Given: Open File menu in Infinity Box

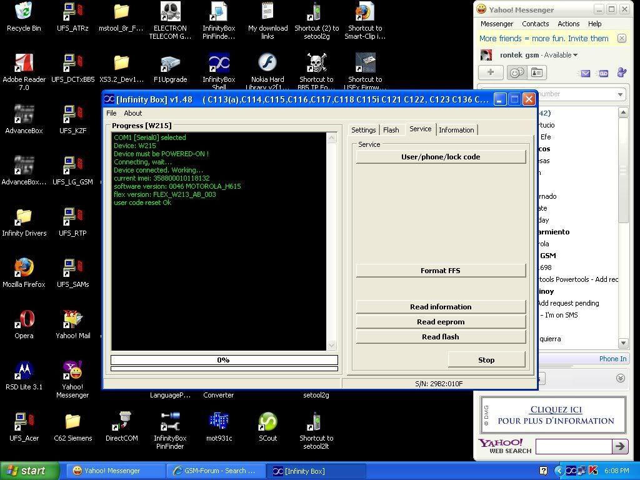Looking at the screenshot, I should pyautogui.click(x=111, y=113).
